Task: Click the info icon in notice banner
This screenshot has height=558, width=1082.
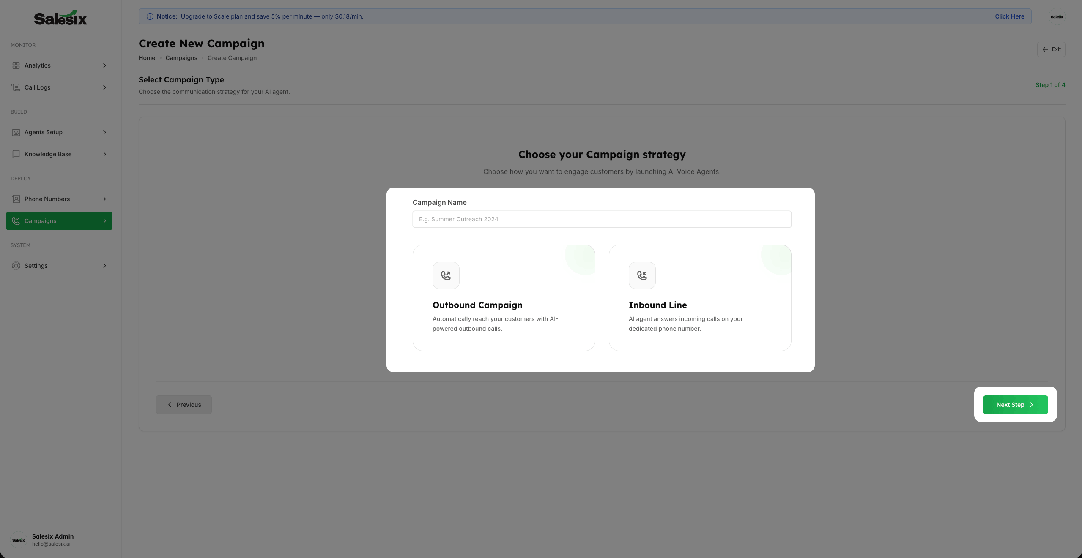Action: (x=150, y=16)
